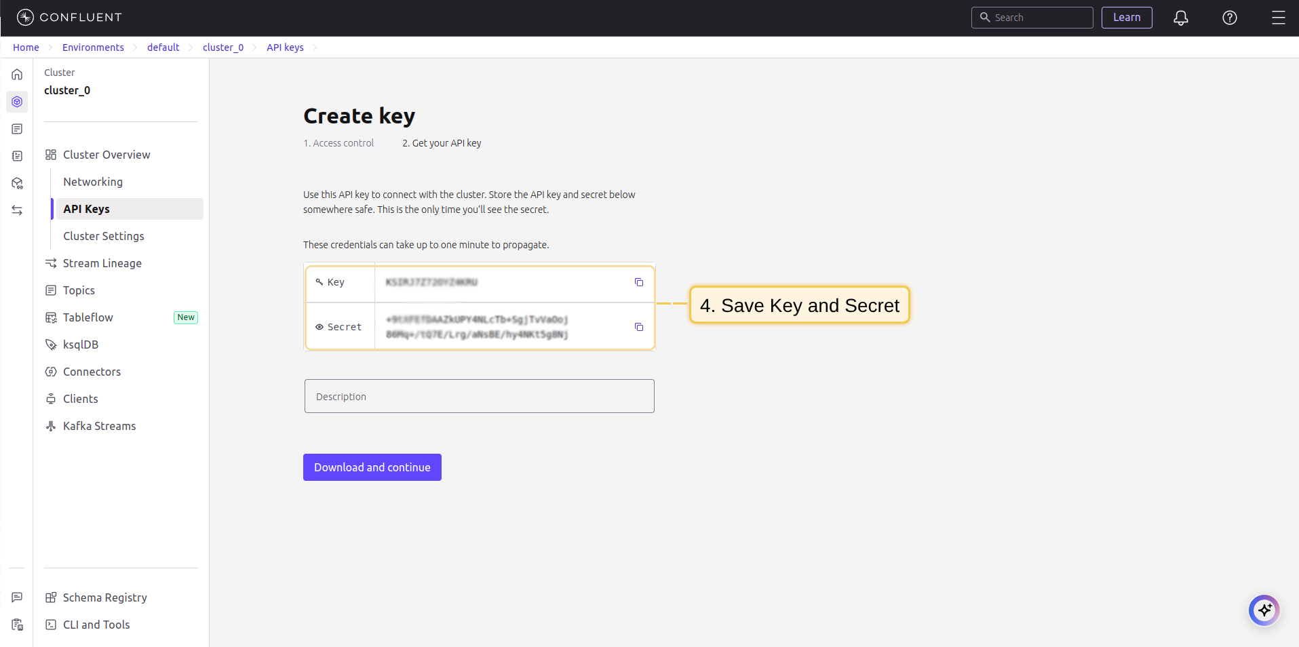This screenshot has height=647, width=1299.
Task: Toggle secret visibility eye icon
Action: [319, 327]
